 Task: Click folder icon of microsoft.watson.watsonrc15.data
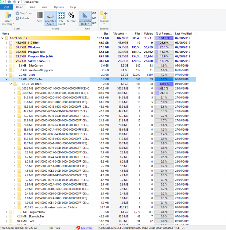[x=19, y=207]
